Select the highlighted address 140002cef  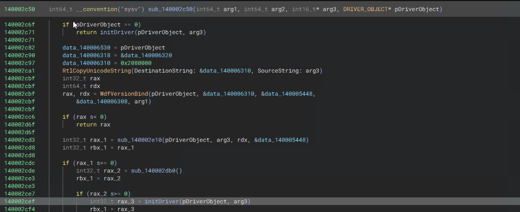point(20,201)
